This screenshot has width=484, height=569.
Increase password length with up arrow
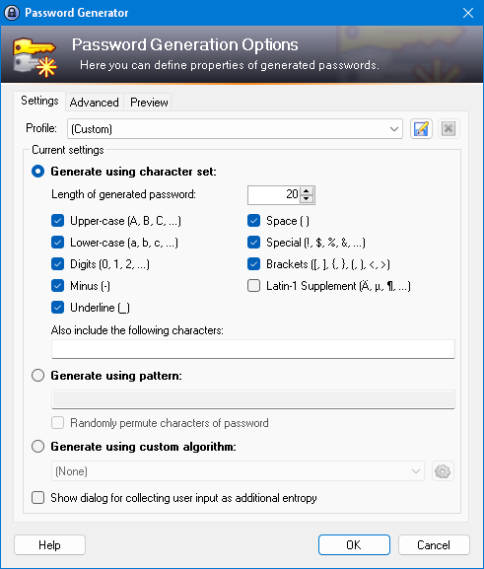click(307, 191)
